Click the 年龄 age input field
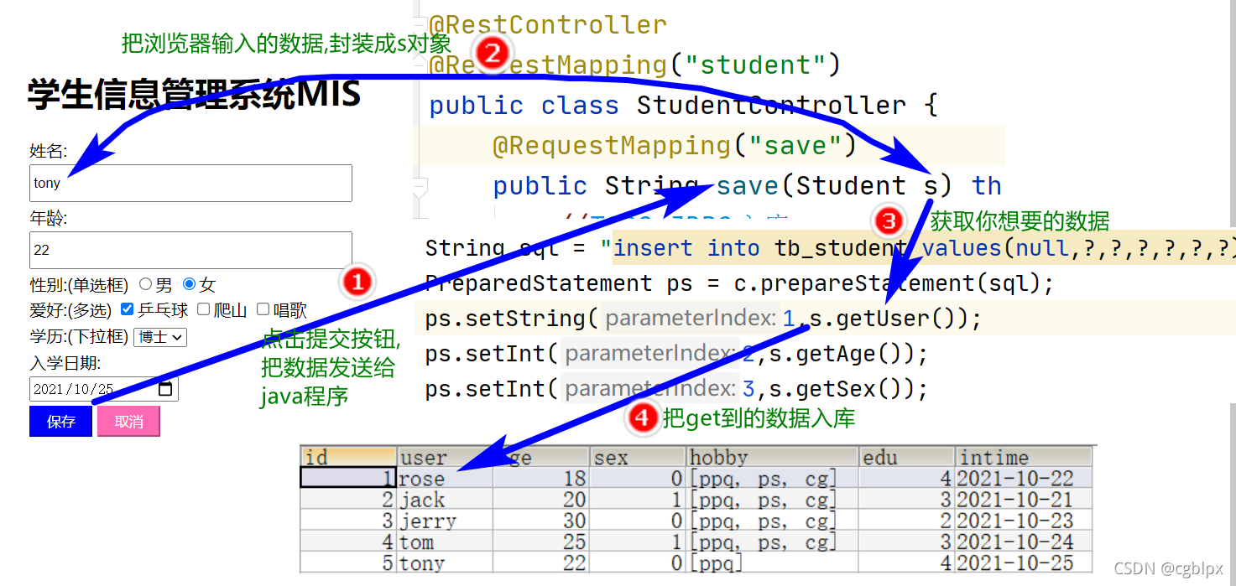The width and height of the screenshot is (1236, 586). (x=190, y=250)
